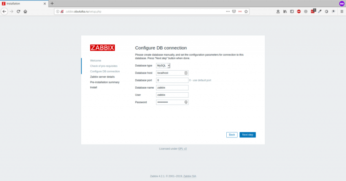
Task: Click the red DNS indicator in address bar
Action: pyautogui.click(x=240, y=11)
